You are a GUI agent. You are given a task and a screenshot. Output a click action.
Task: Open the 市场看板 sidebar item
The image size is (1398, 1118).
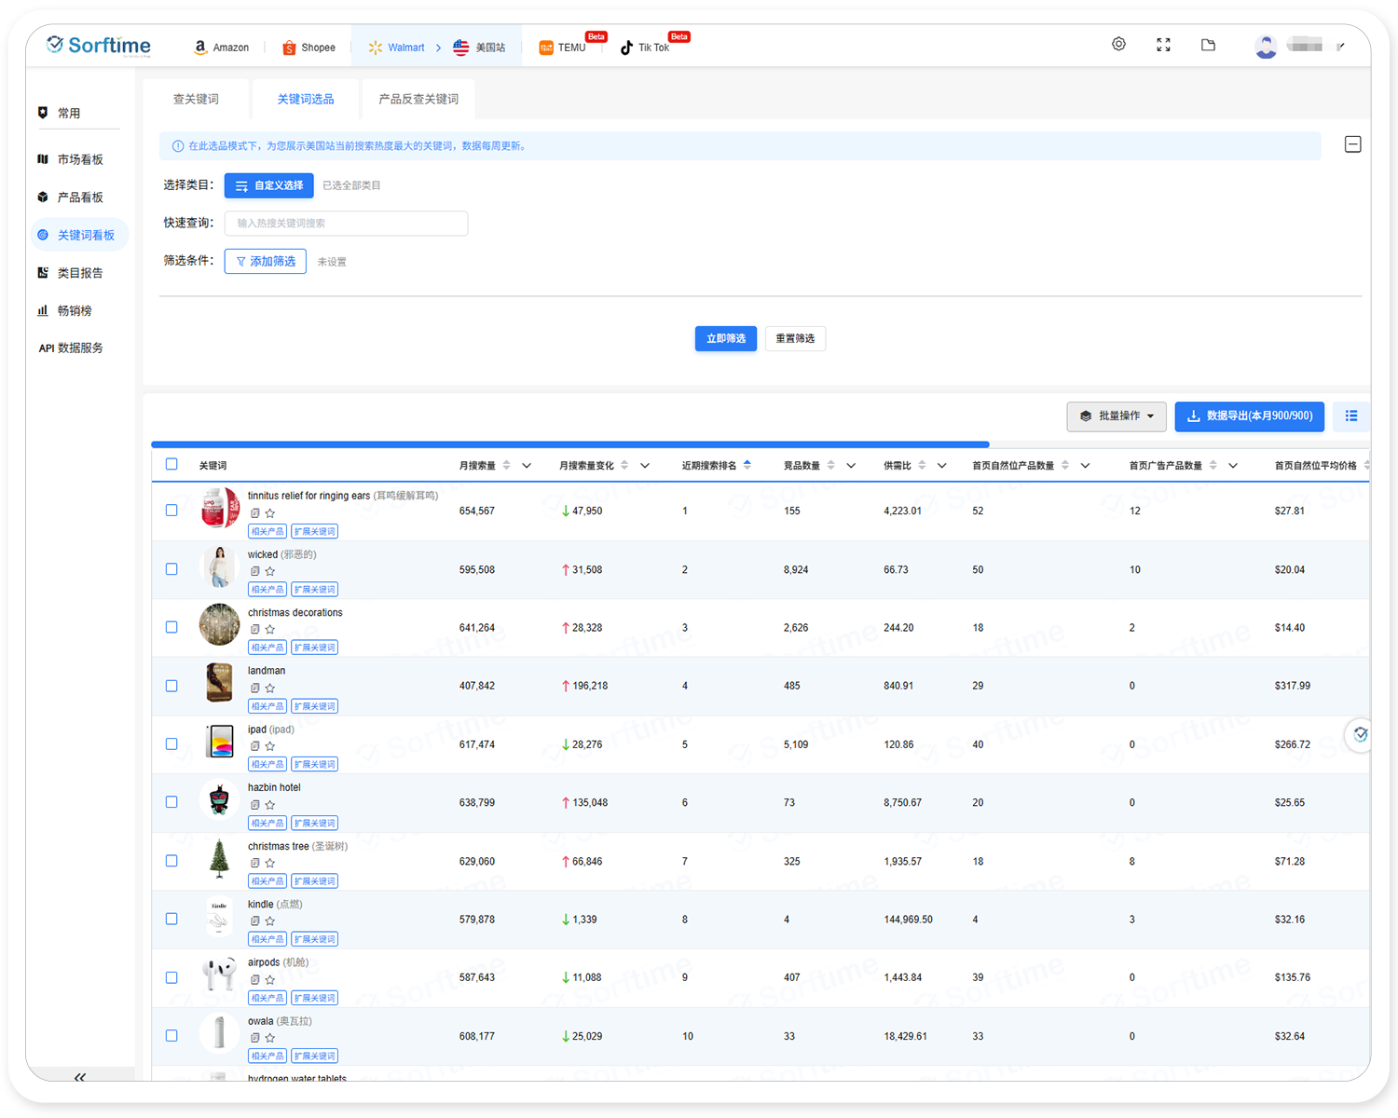[x=80, y=159]
